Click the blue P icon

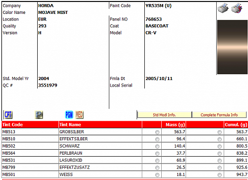click(x=39, y=115)
